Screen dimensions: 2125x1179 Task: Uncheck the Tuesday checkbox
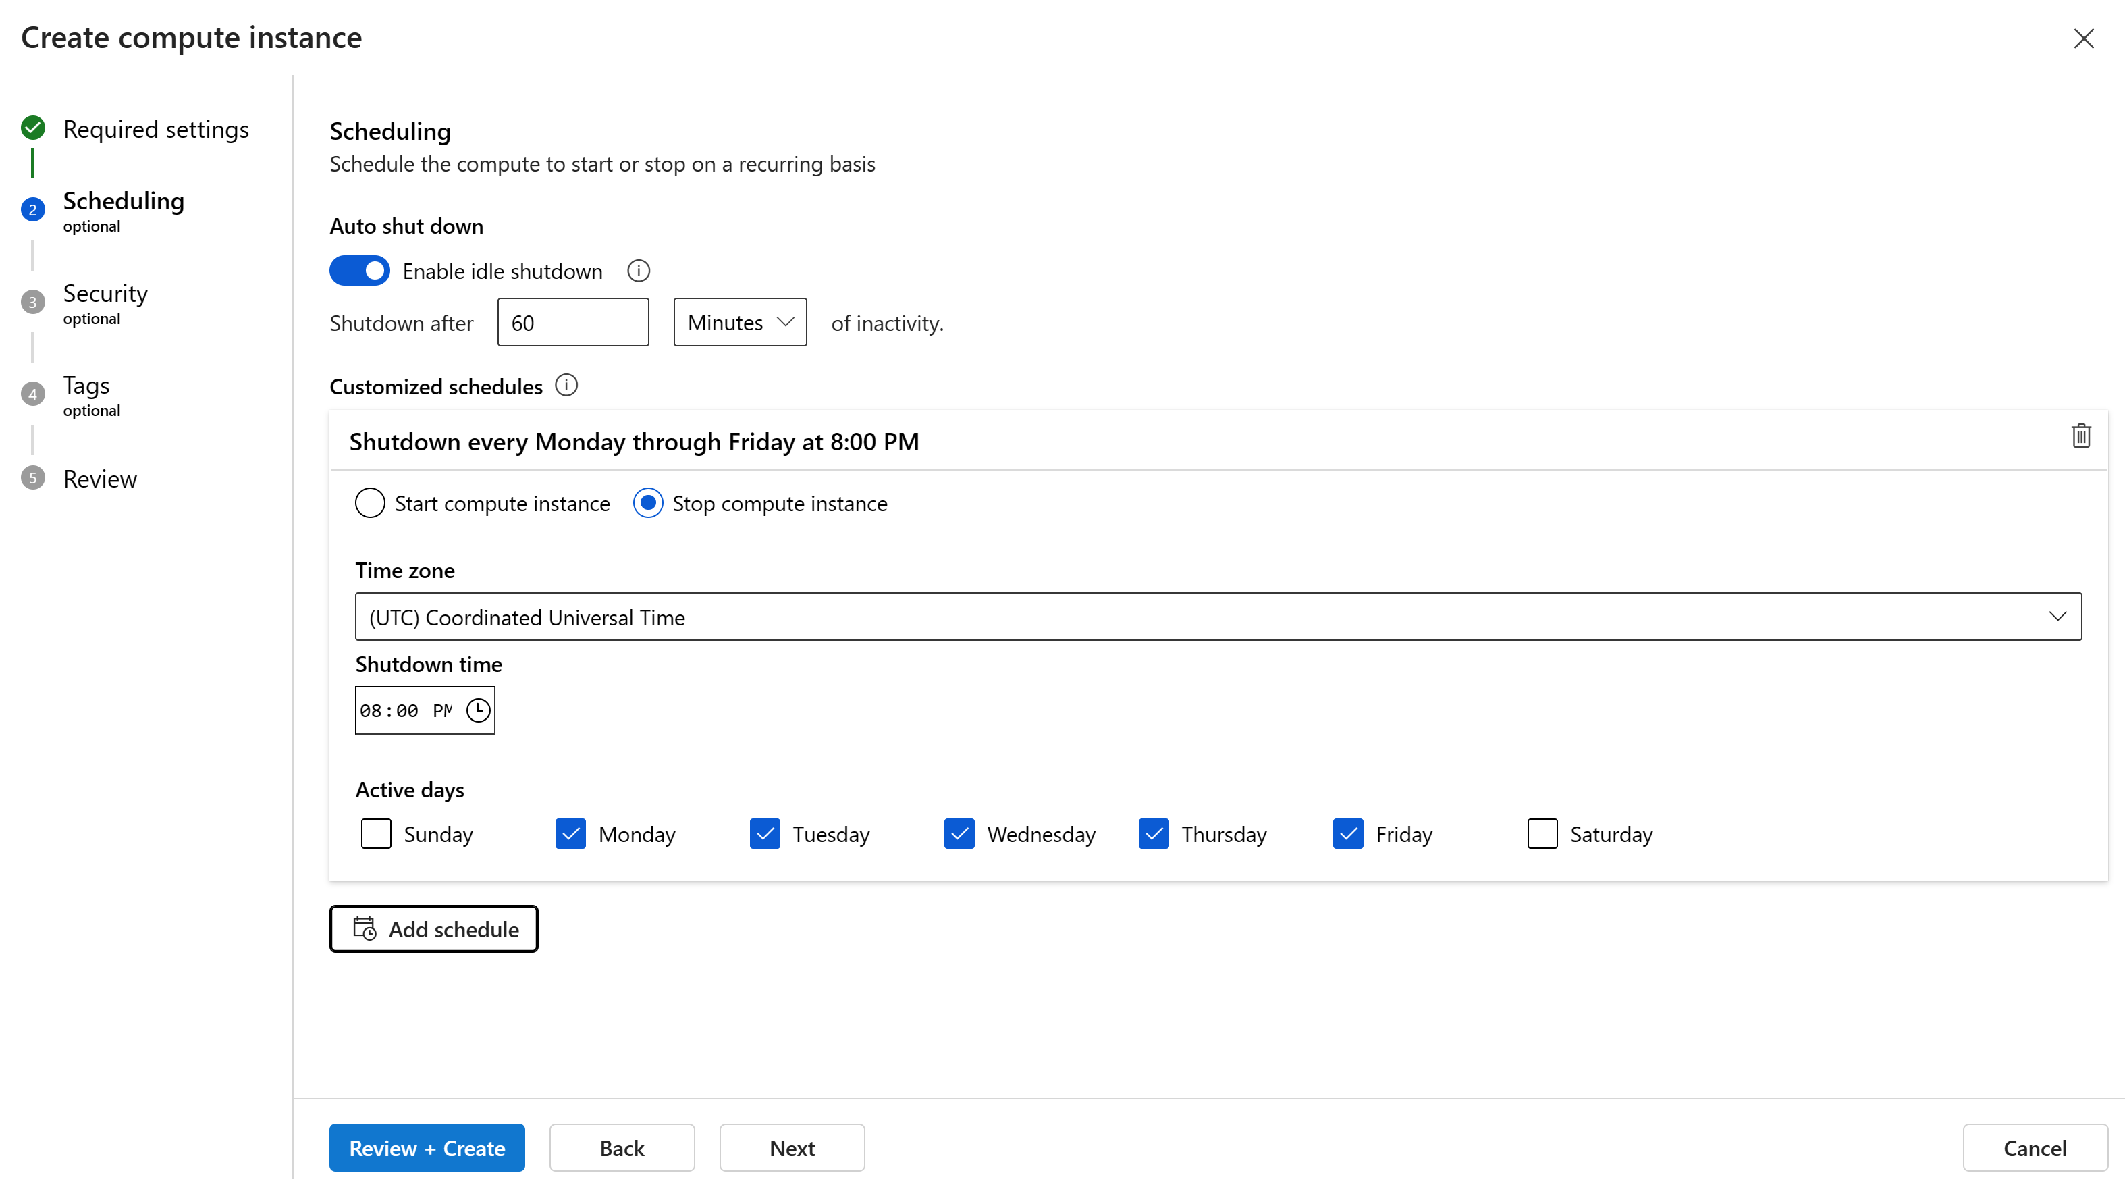point(765,833)
